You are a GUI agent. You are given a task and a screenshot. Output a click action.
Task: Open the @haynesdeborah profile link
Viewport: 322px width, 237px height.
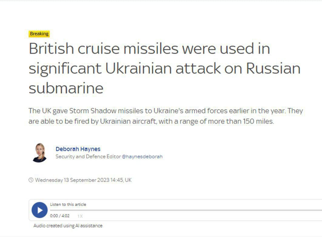pyautogui.click(x=142, y=156)
